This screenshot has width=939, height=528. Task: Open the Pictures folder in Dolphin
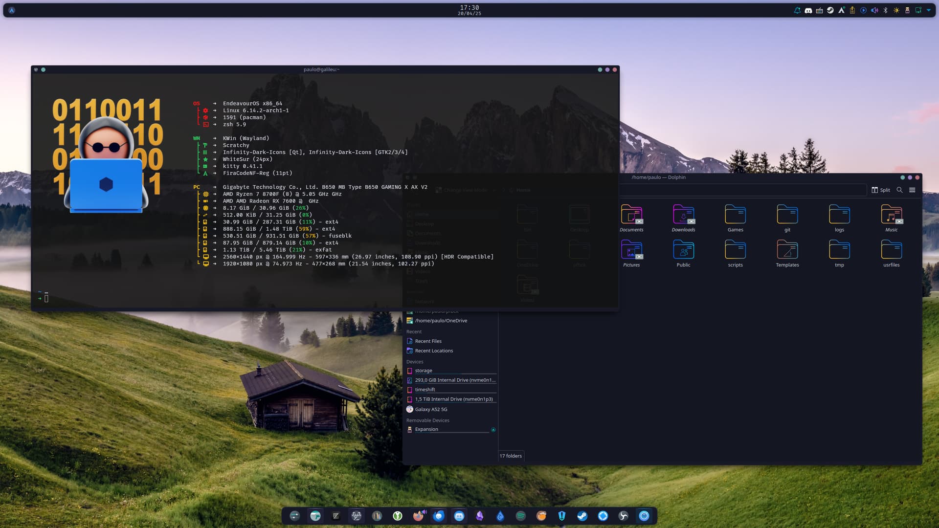pyautogui.click(x=631, y=253)
